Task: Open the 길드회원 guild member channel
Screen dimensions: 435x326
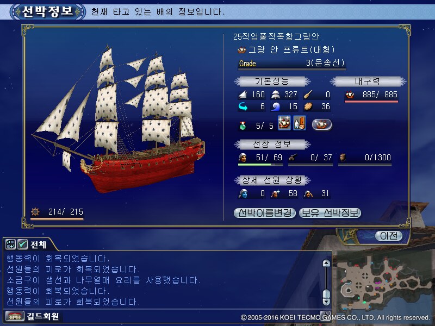Action: [43, 316]
